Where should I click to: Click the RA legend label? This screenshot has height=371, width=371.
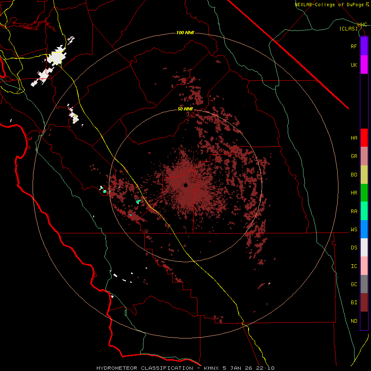click(354, 211)
